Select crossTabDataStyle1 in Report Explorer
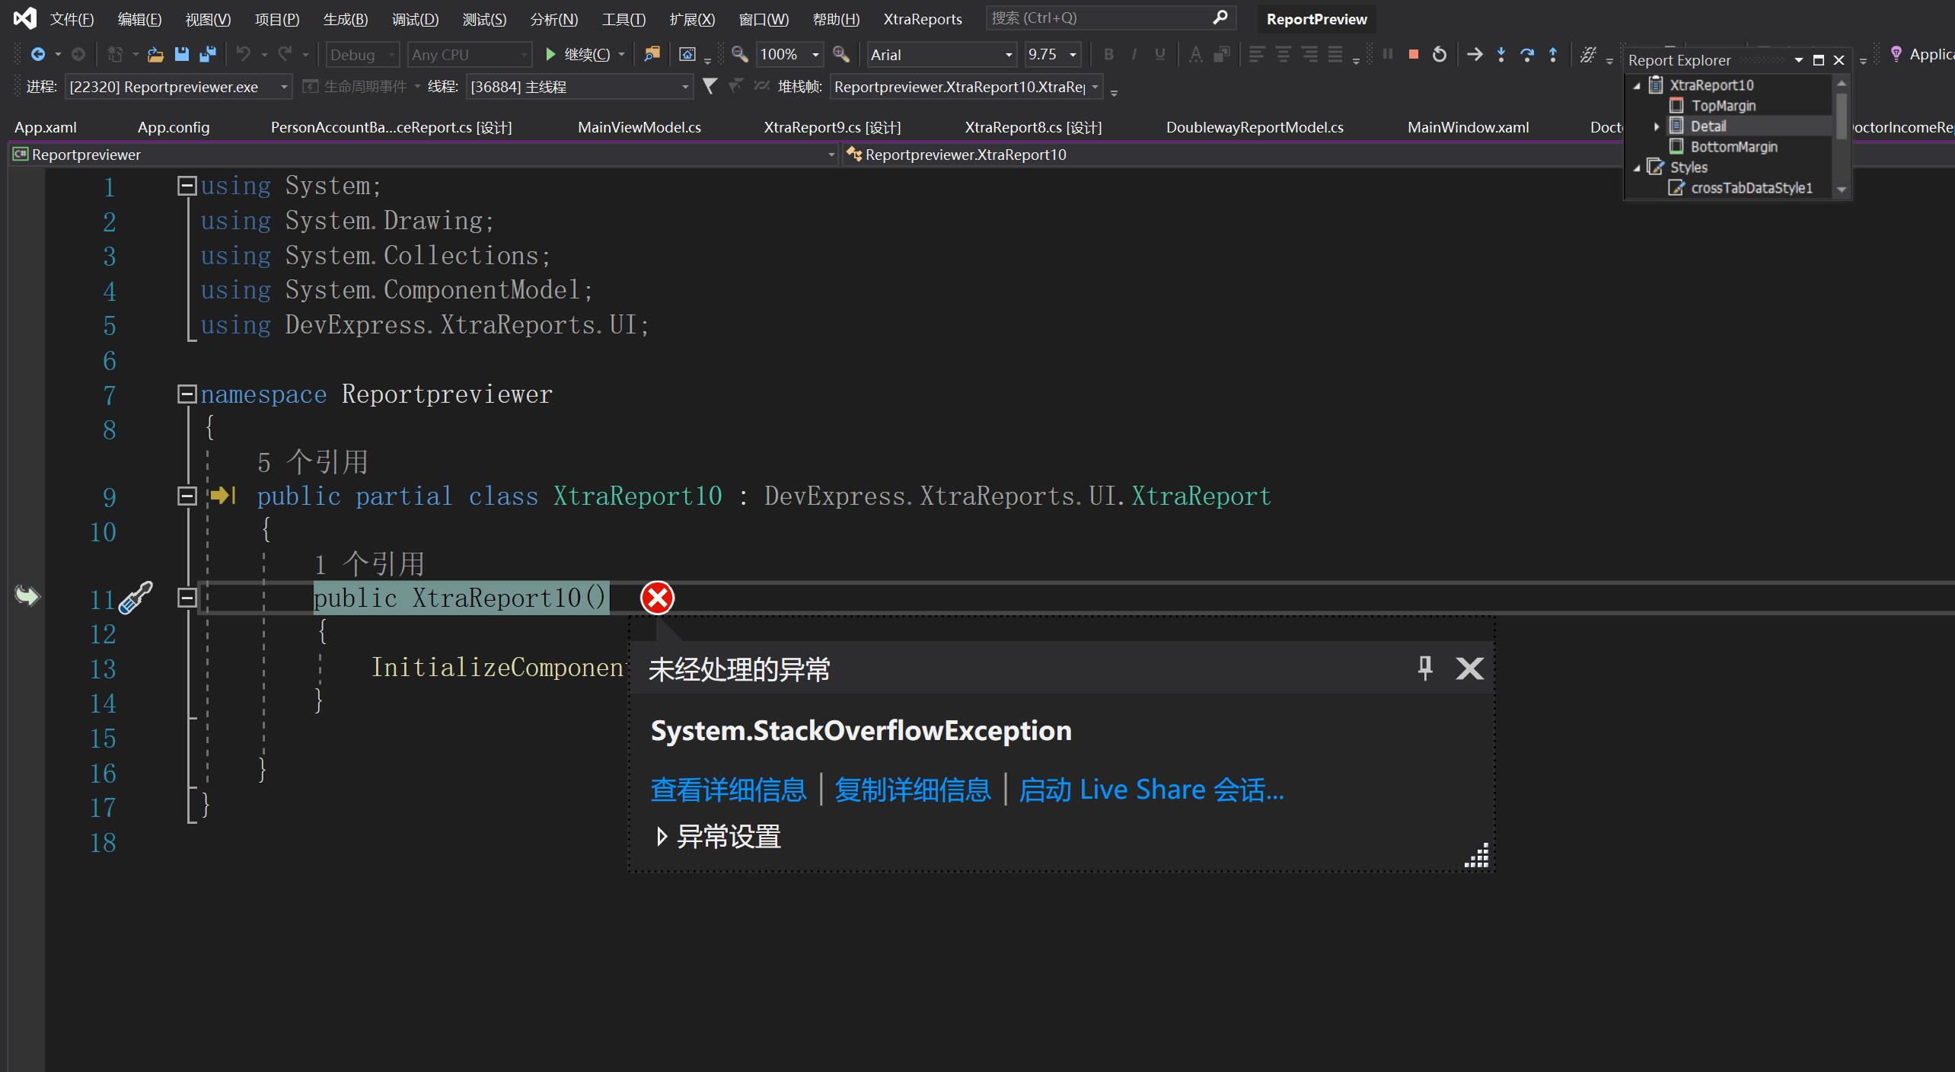Image resolution: width=1955 pixels, height=1072 pixels. tap(1752, 188)
